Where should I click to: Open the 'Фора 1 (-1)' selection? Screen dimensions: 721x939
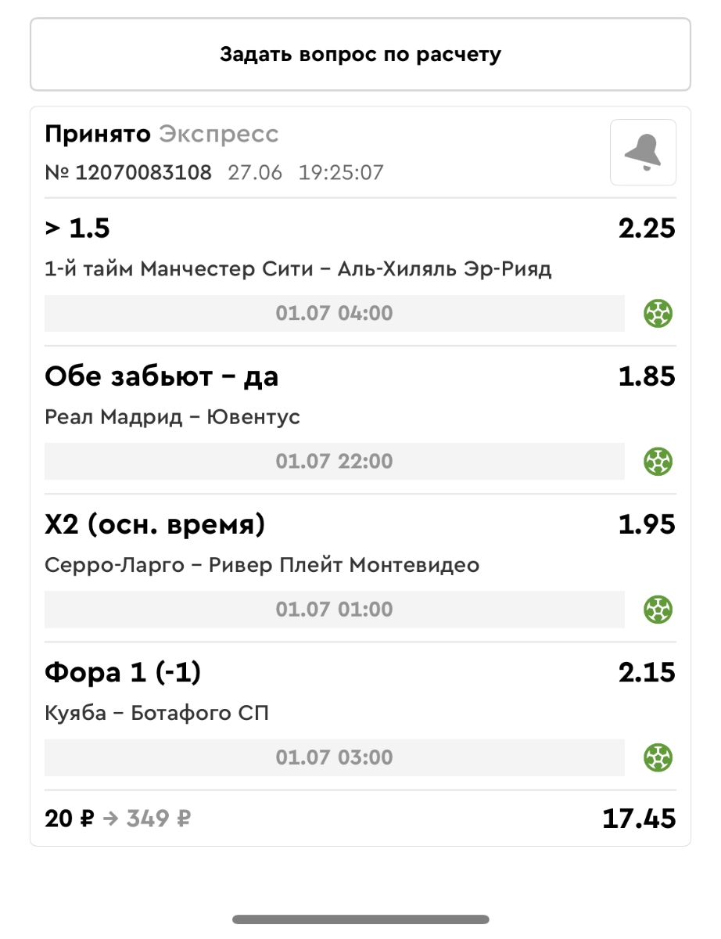pyautogui.click(x=123, y=672)
